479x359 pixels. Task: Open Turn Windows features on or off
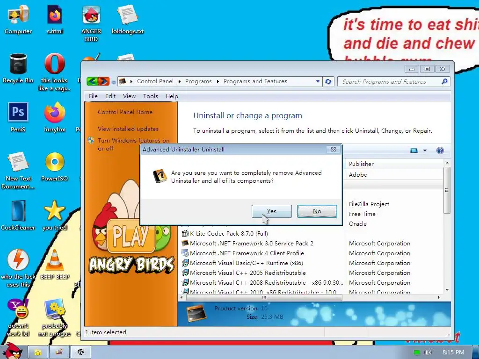133,144
